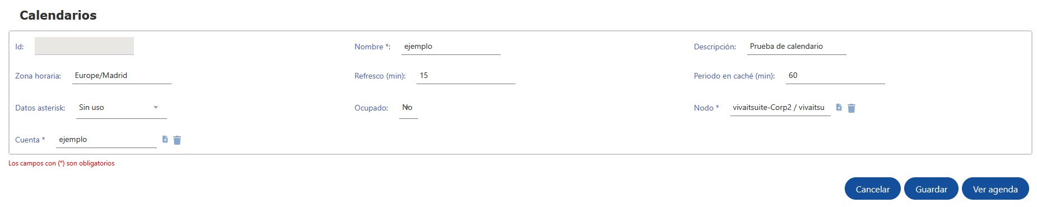Click the Nodo field with vivaitsuite-Corp2
The height and width of the screenshot is (207, 1037).
click(x=780, y=108)
